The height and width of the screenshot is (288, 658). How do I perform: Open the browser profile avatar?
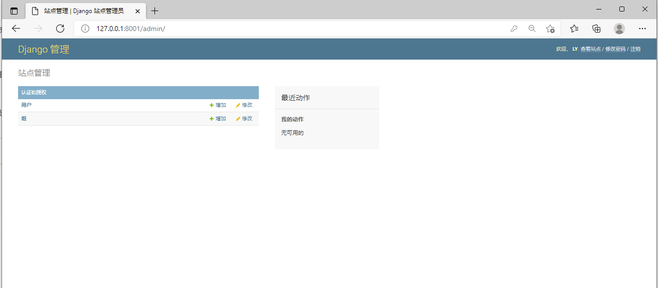pos(619,29)
